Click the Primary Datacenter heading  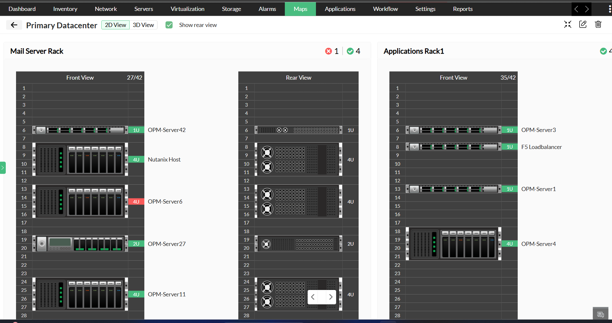pos(62,25)
